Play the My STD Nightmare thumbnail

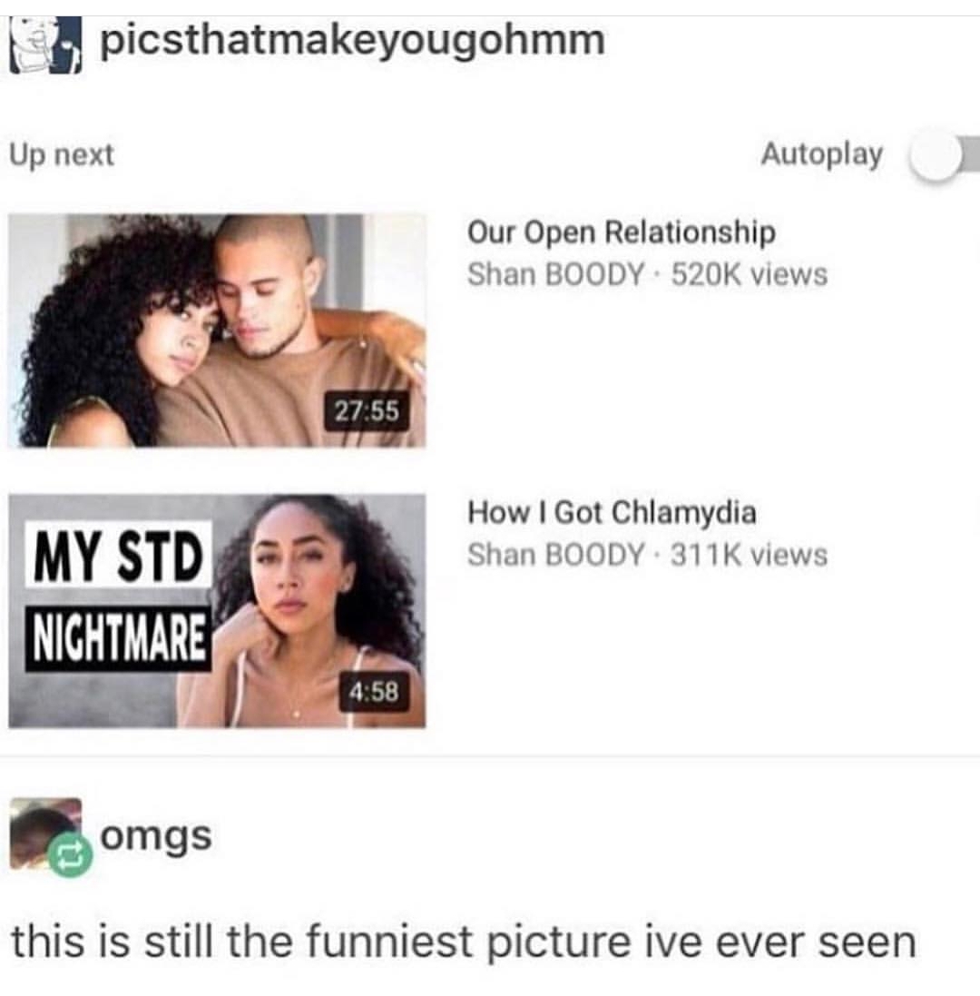tap(217, 610)
